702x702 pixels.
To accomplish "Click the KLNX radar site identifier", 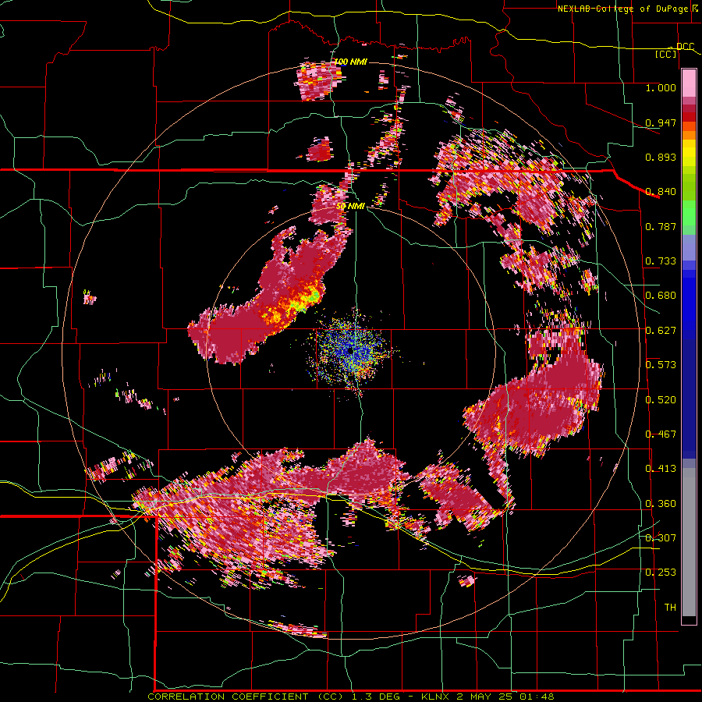I will [x=436, y=697].
